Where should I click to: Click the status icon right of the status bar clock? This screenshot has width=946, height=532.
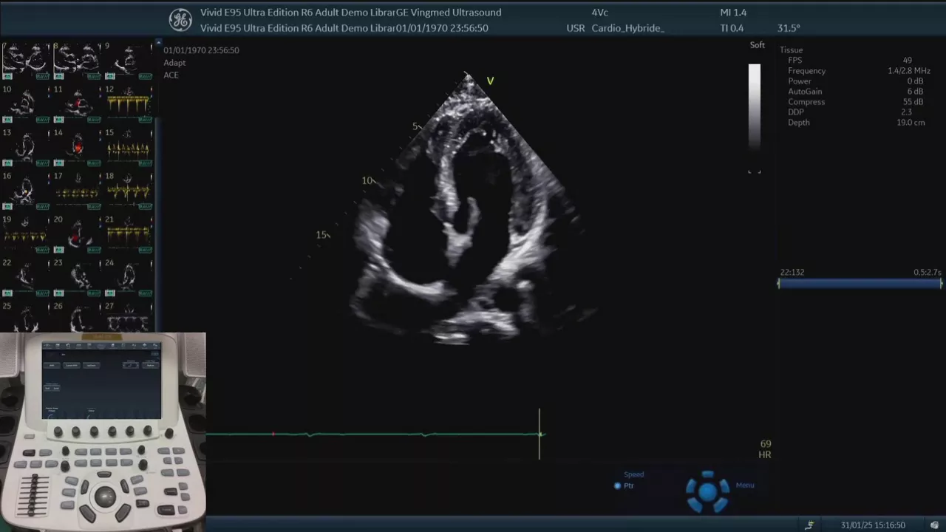pos(935,525)
